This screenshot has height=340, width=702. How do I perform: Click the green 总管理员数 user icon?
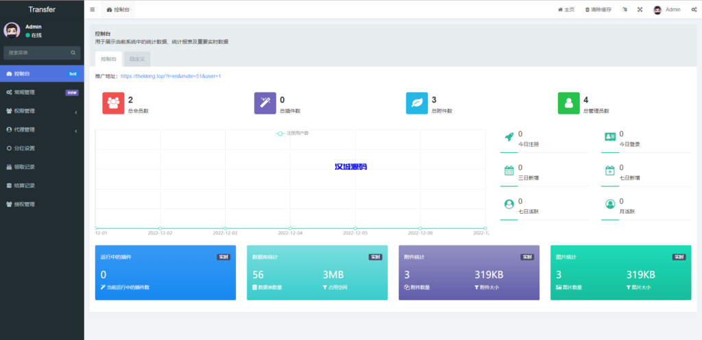[x=568, y=104]
